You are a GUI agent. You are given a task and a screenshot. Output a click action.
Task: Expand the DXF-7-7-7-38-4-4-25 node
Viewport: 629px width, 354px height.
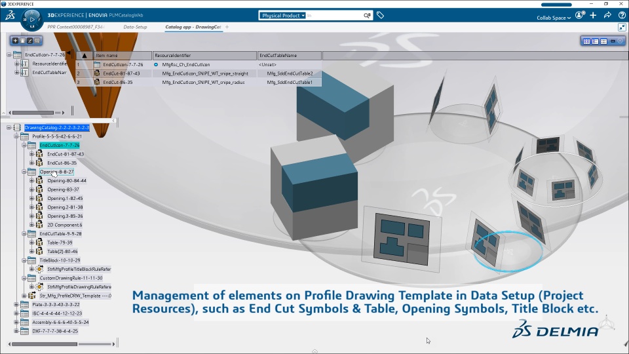point(16,330)
